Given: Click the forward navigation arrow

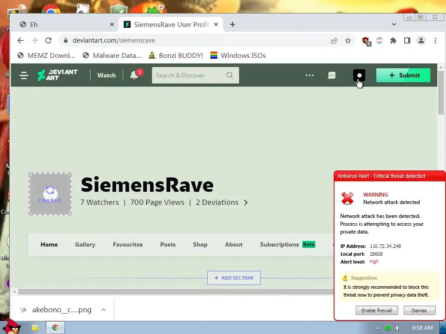Looking at the screenshot, I should click(x=34, y=40).
